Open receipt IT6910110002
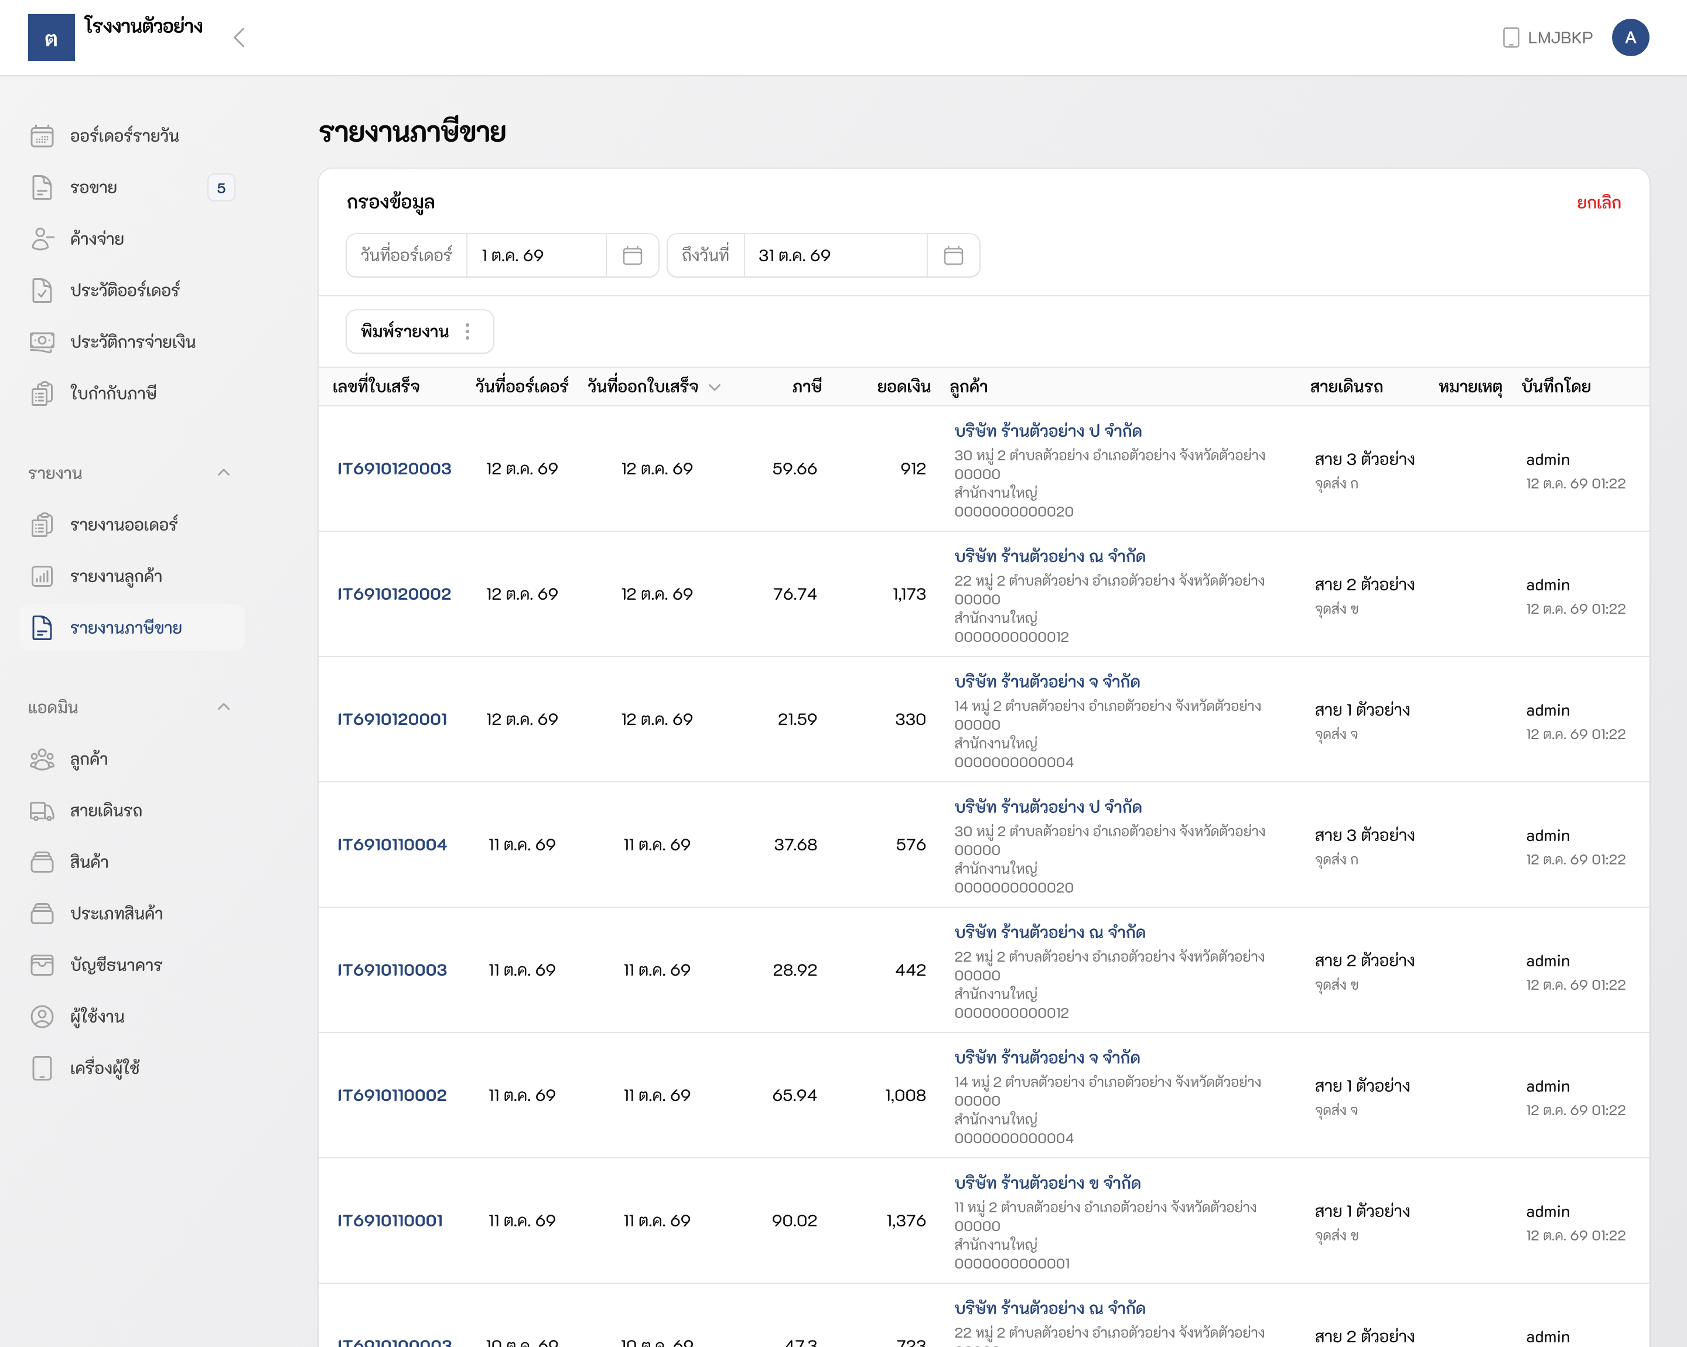 click(392, 1095)
